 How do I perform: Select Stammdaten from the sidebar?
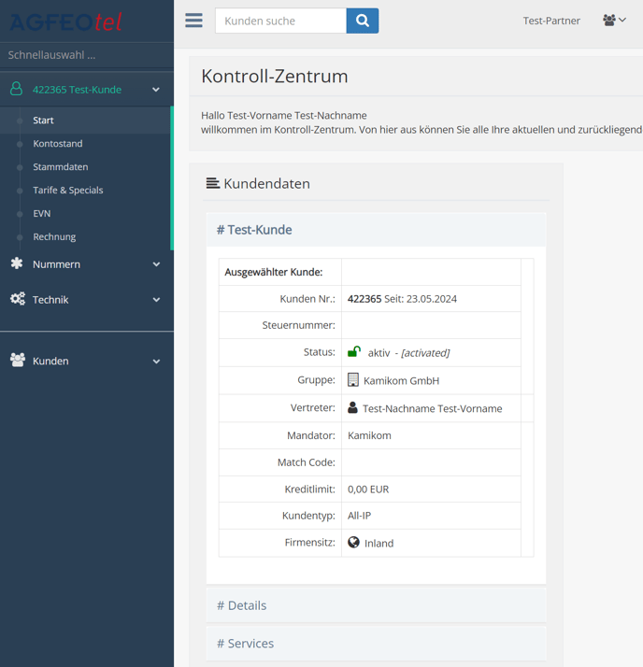[61, 167]
